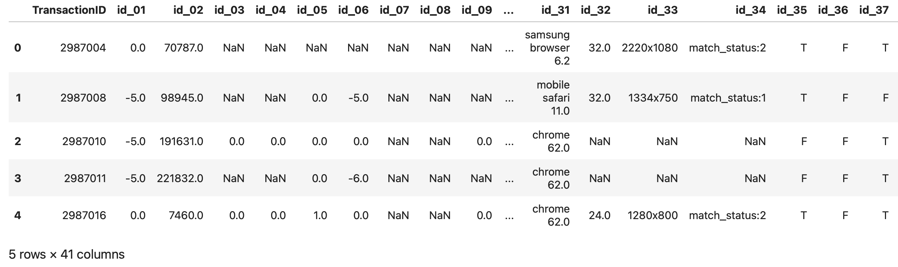
Task: Click the id_34 column header
Action: click(751, 10)
